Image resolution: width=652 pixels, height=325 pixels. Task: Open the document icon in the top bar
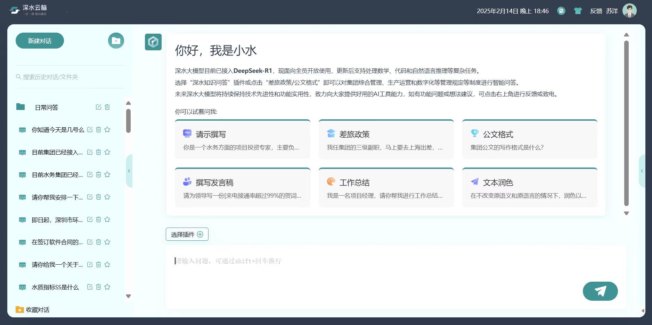point(561,11)
